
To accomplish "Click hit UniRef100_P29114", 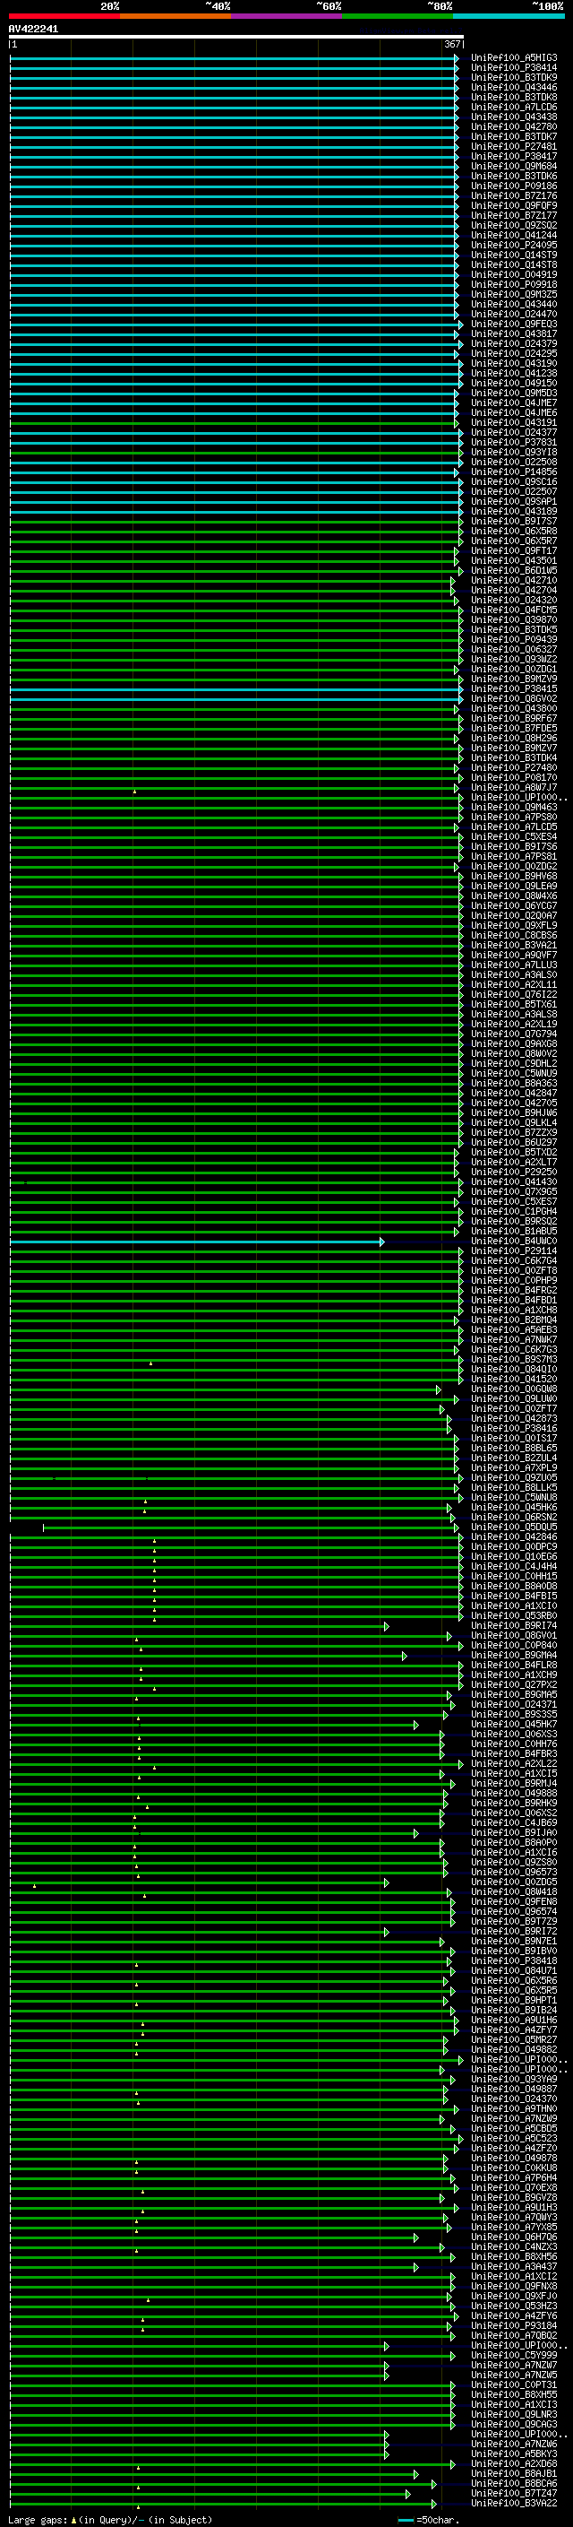I will click(514, 1251).
